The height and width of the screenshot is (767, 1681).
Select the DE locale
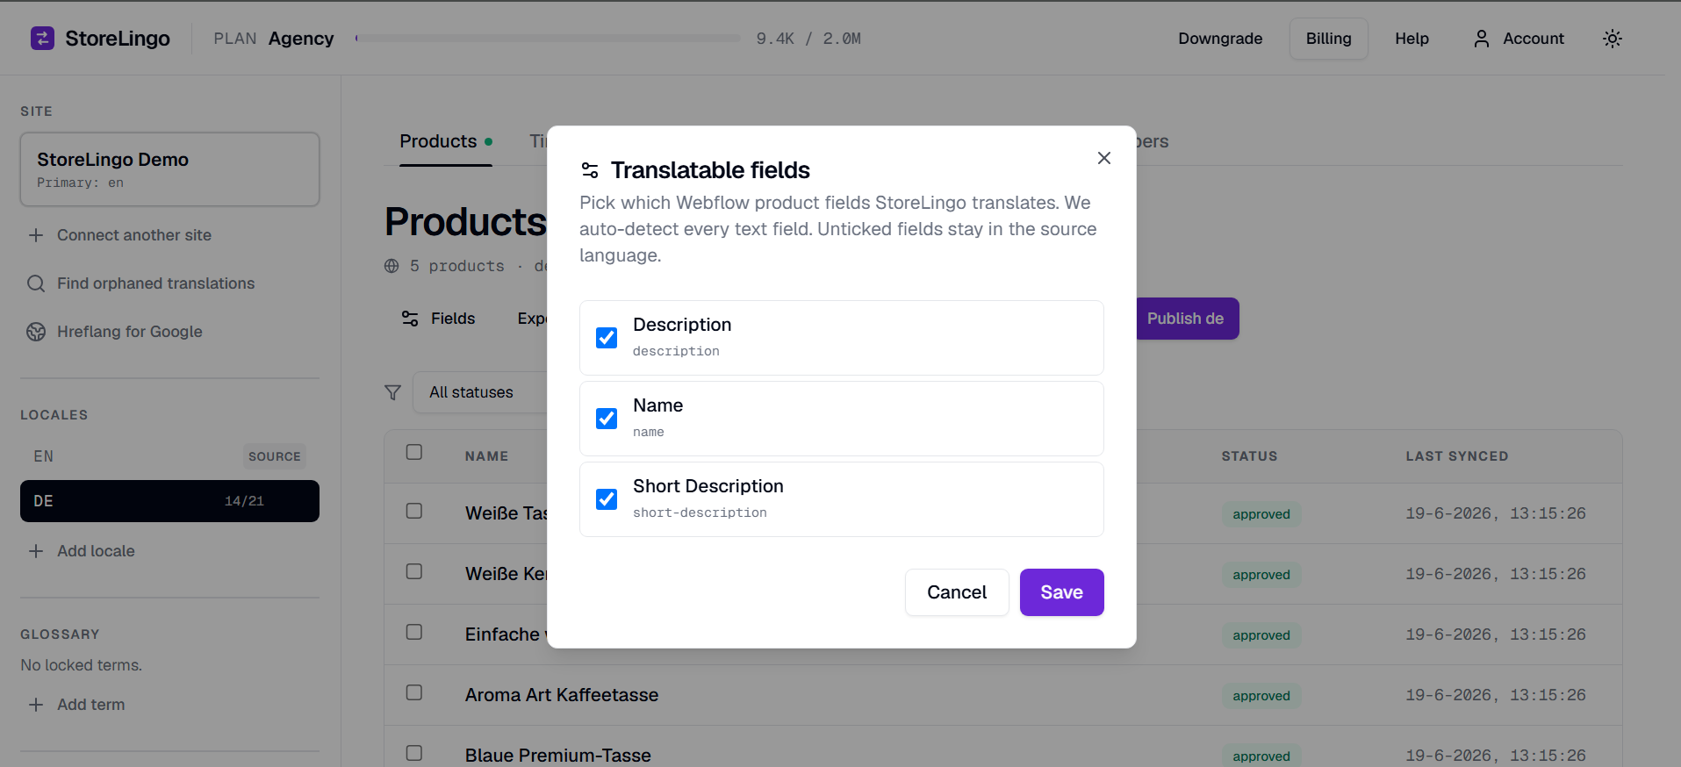click(169, 501)
